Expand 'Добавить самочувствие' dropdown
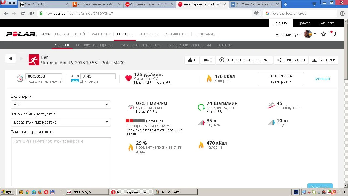This screenshot has width=348, height=196. coord(61,122)
